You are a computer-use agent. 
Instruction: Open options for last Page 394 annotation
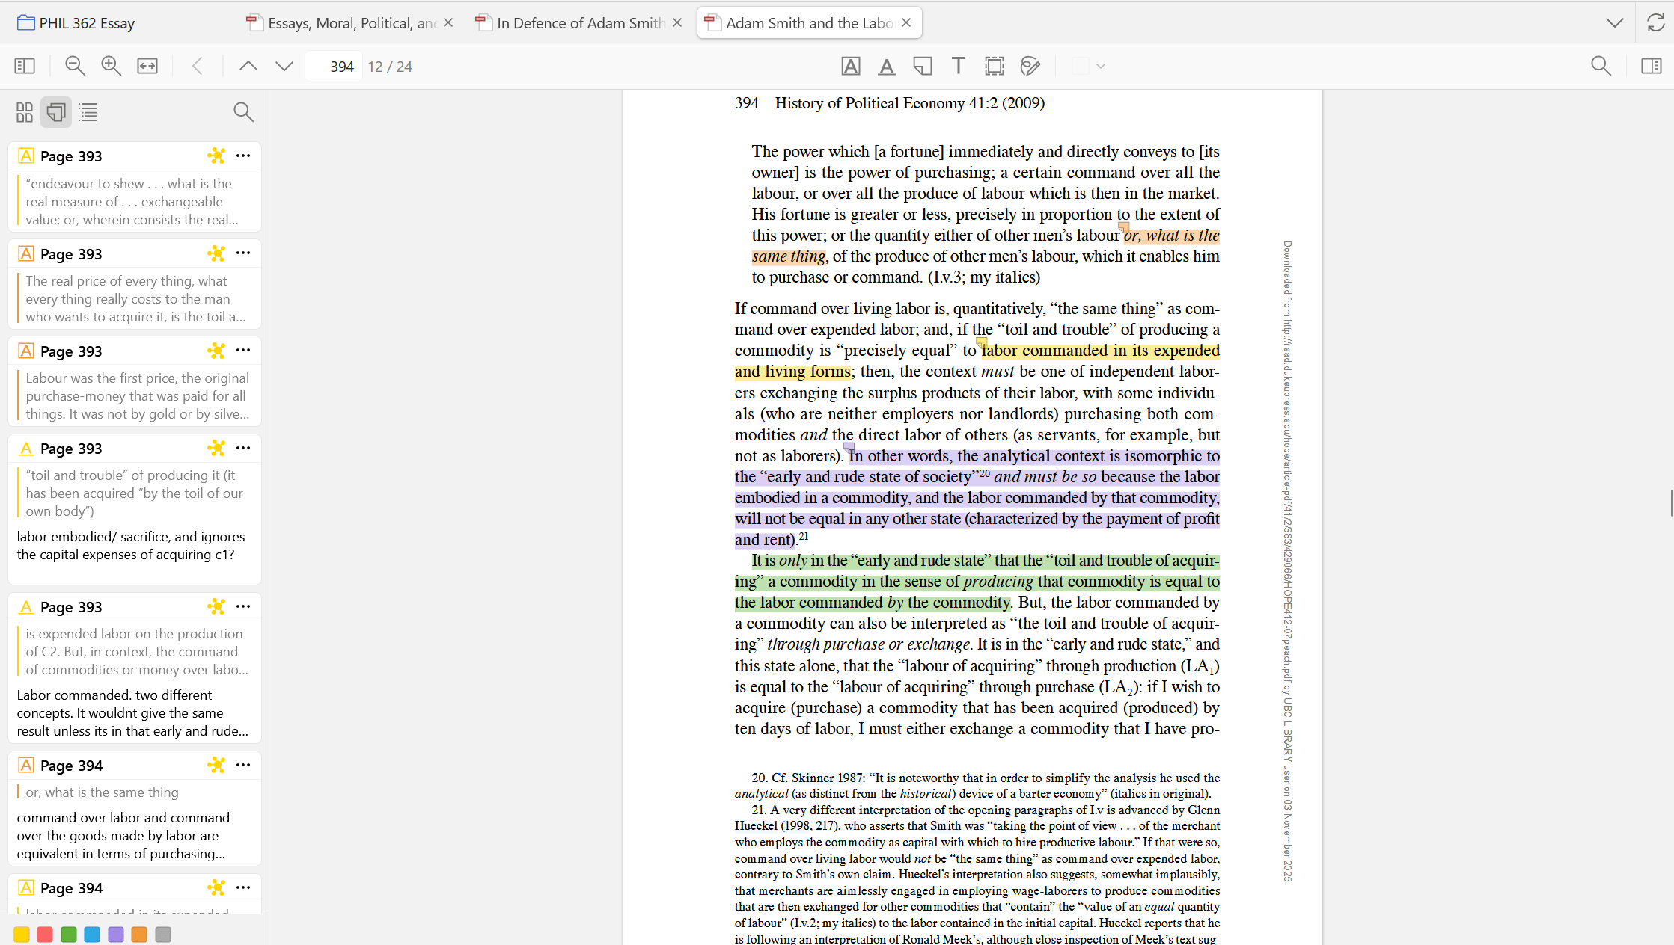[243, 887]
